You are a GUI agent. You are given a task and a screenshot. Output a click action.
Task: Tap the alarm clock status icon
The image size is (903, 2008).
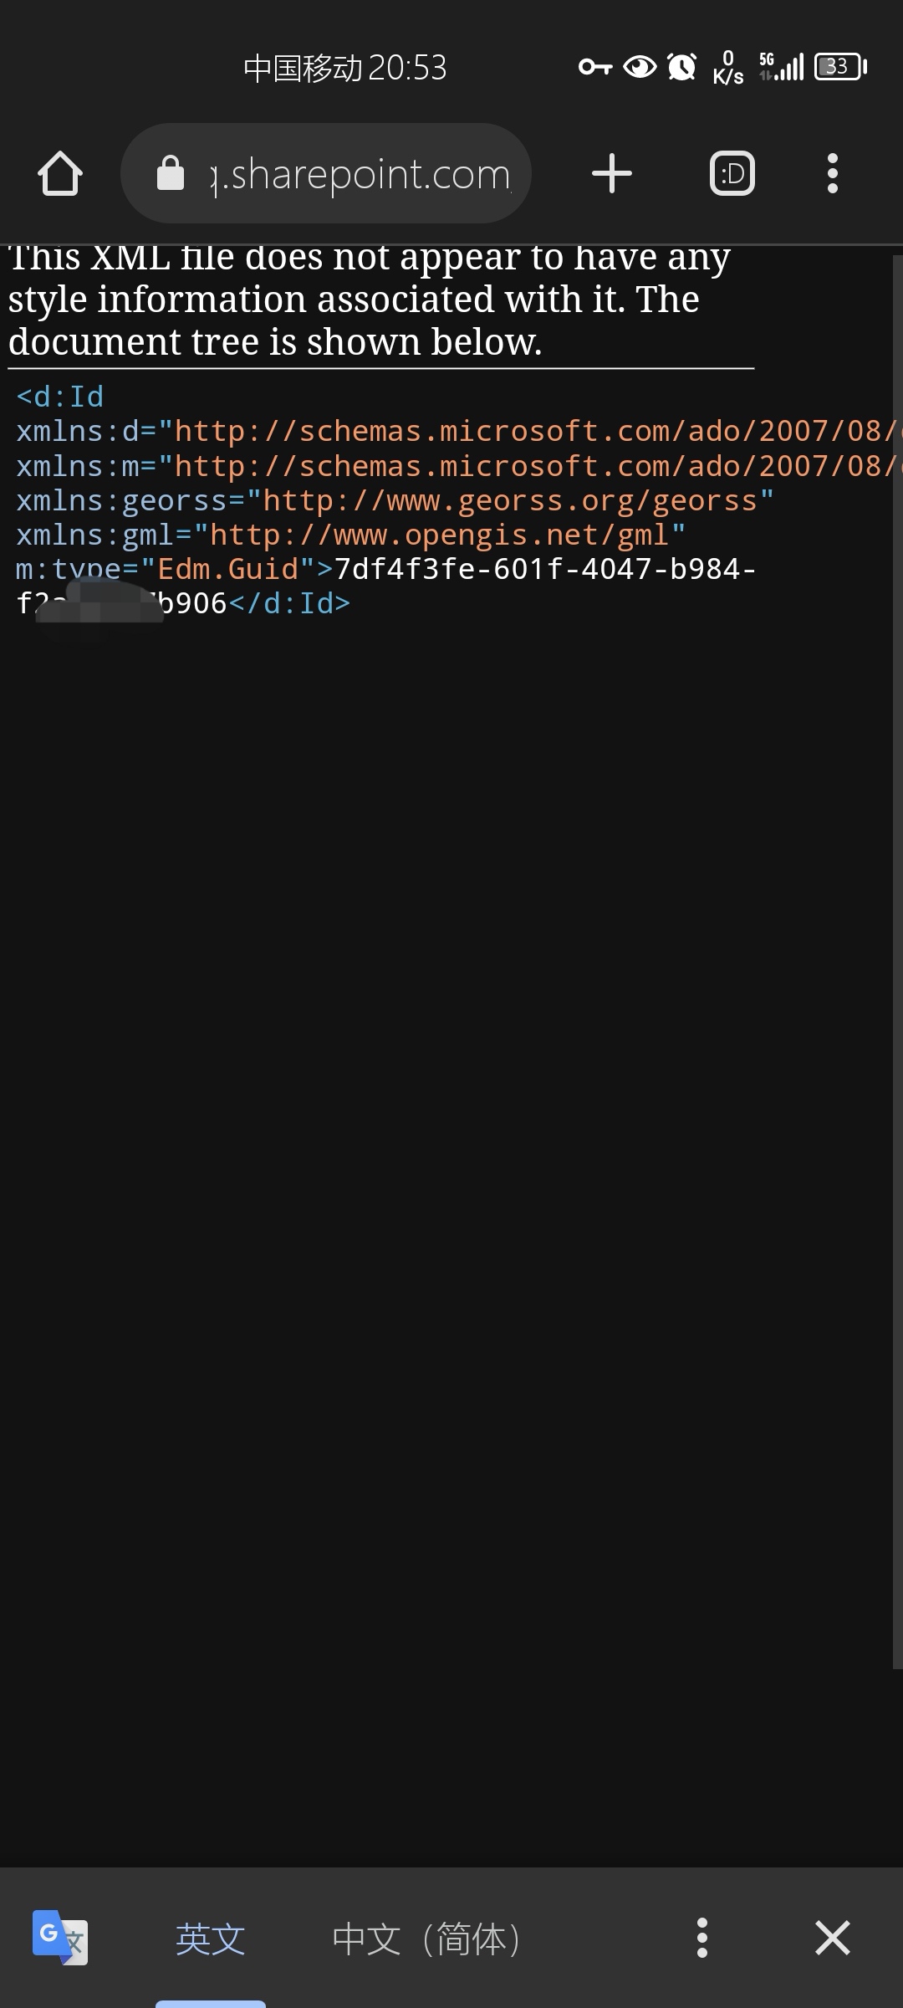681,67
